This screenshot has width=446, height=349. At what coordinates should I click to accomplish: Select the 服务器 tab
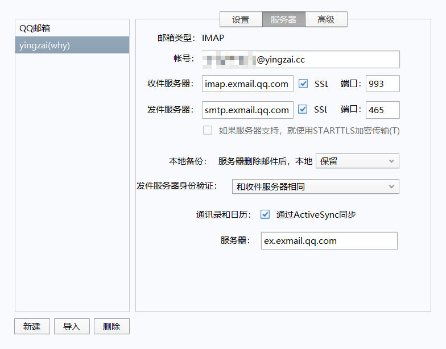(283, 19)
